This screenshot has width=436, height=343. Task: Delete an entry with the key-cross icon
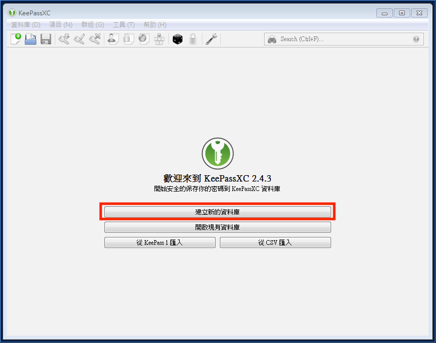pos(94,39)
